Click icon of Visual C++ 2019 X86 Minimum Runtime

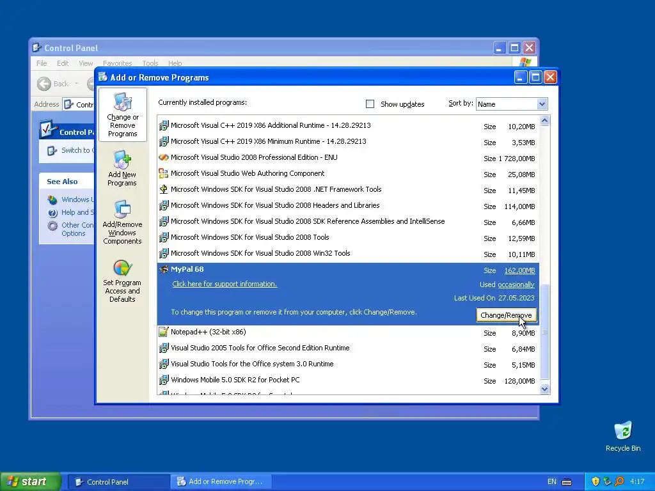click(164, 141)
